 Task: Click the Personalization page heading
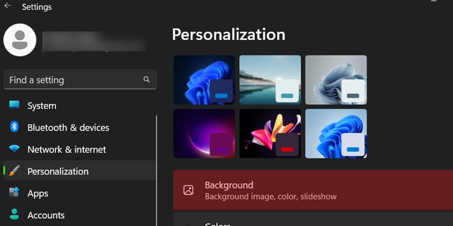click(228, 34)
